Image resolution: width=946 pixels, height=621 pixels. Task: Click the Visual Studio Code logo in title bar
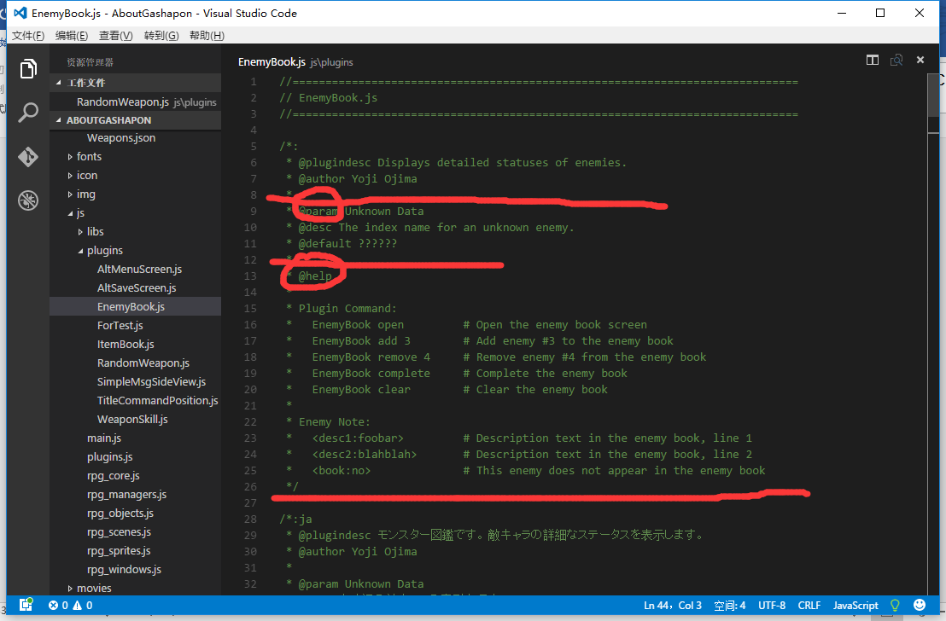(x=20, y=13)
